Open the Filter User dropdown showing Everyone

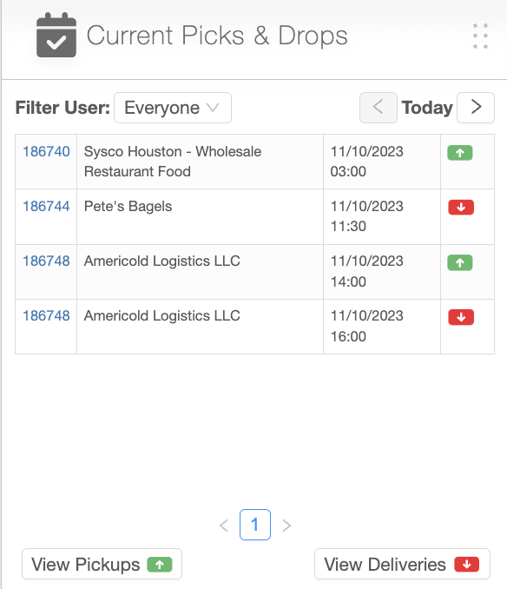point(173,108)
